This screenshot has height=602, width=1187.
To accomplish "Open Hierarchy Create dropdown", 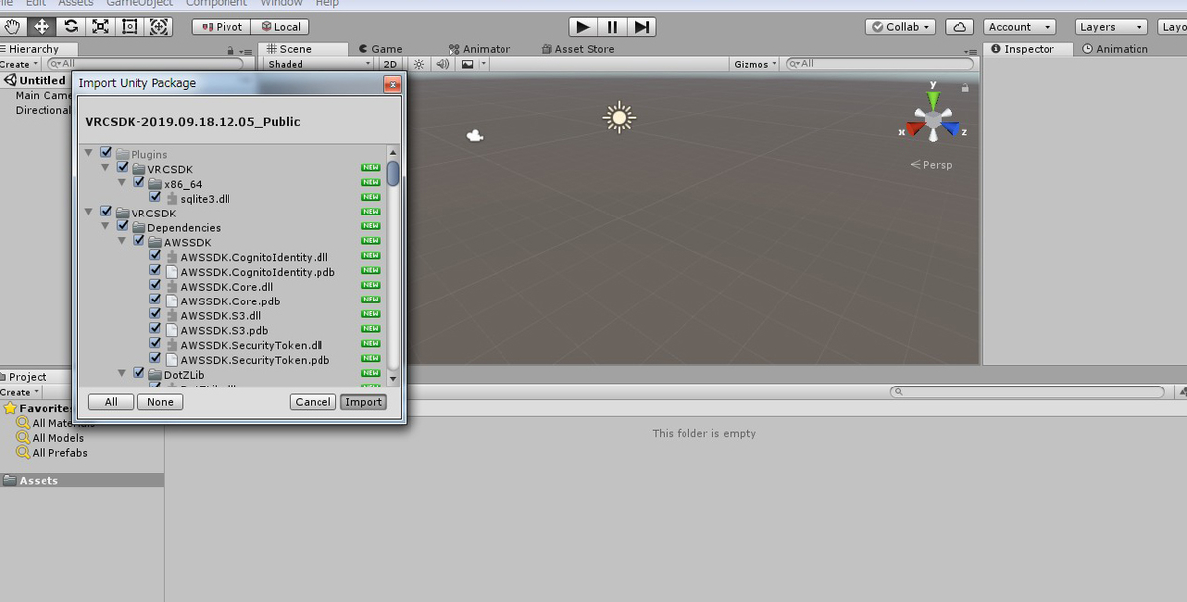I will (20, 64).
